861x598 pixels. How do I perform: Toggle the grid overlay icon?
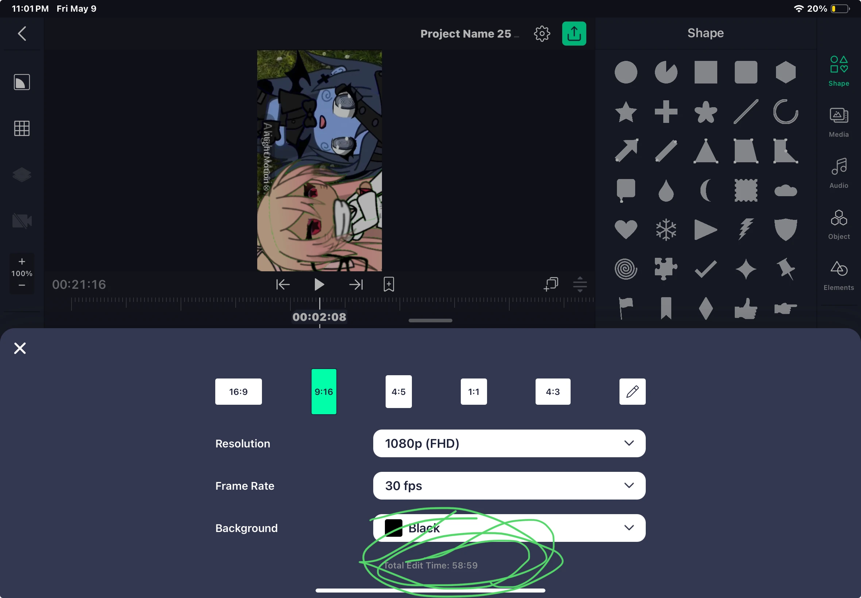point(22,128)
